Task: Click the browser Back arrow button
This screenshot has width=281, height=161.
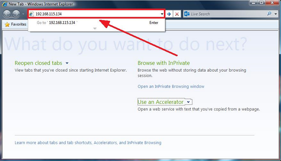Action: coord(7,14)
